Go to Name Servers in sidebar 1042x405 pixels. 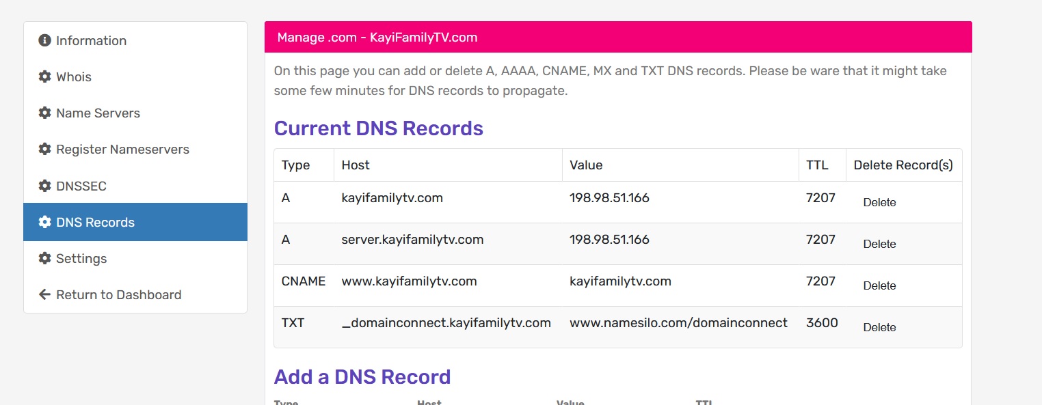(135, 113)
